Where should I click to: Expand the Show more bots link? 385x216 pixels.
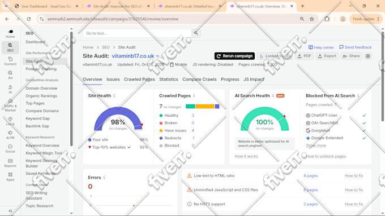pos(316,146)
